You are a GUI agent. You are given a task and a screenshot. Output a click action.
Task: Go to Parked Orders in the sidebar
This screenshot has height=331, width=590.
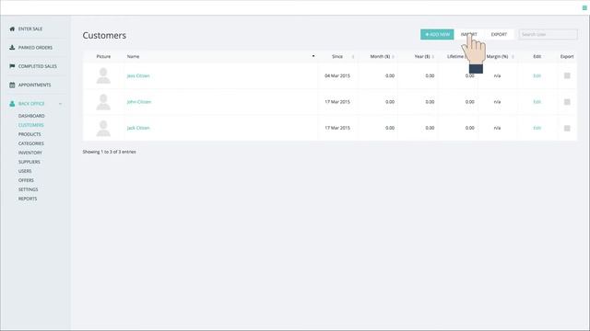coord(35,48)
